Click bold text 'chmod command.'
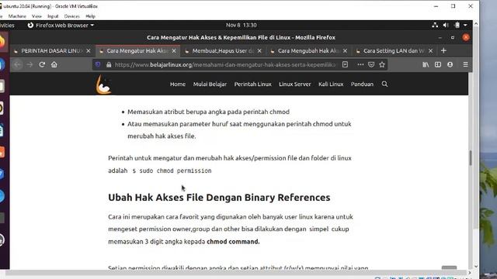The width and height of the screenshot is (497, 279). pos(233,241)
